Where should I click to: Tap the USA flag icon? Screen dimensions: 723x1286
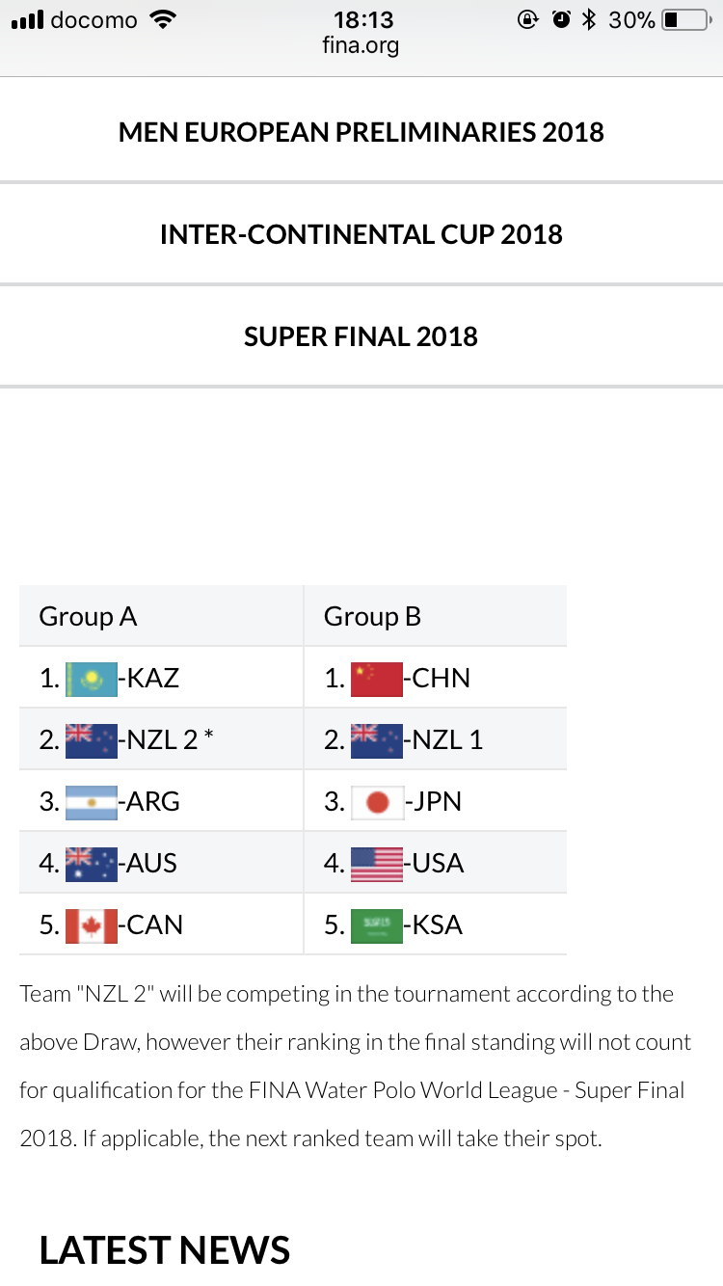[377, 864]
